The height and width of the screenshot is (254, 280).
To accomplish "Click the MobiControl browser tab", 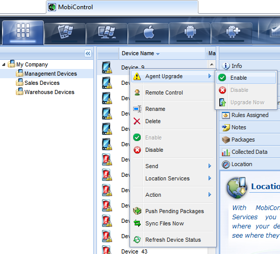I will 122,7.
